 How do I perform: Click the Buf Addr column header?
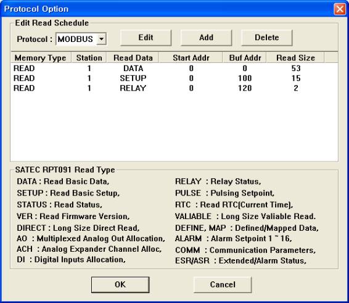pyautogui.click(x=245, y=58)
